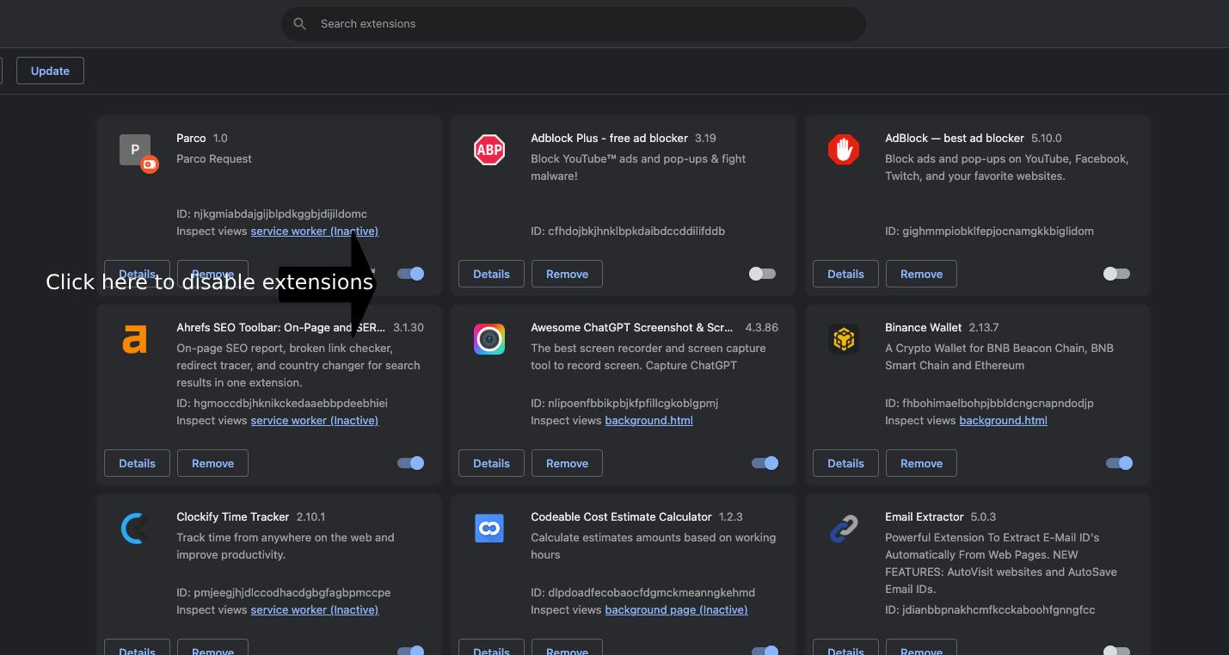The width and height of the screenshot is (1229, 655).
Task: Click the Email Extractor paperclip icon
Action: point(844,528)
